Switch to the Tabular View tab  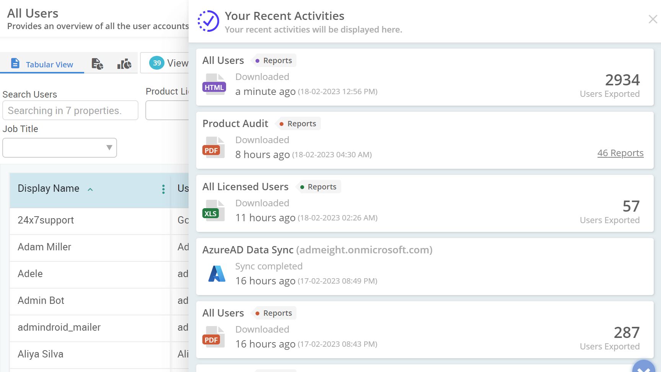click(49, 64)
